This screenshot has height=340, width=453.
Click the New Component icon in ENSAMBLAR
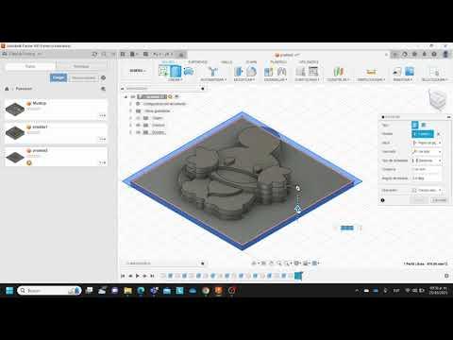[x=268, y=72]
